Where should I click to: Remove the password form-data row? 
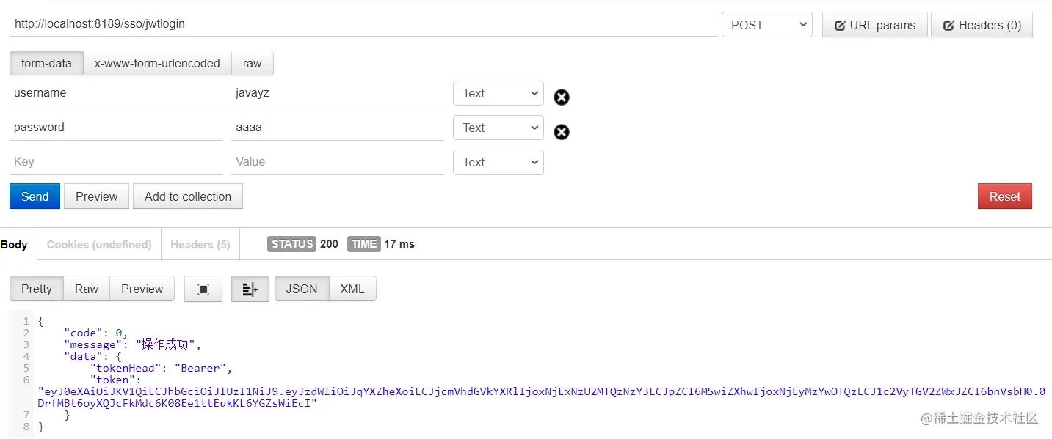pos(562,131)
